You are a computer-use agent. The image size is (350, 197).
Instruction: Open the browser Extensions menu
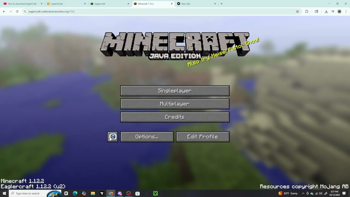[x=307, y=11]
